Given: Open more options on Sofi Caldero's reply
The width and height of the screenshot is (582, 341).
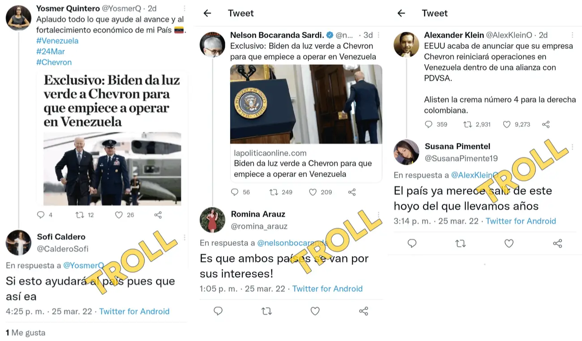Looking at the screenshot, I should pos(184,237).
